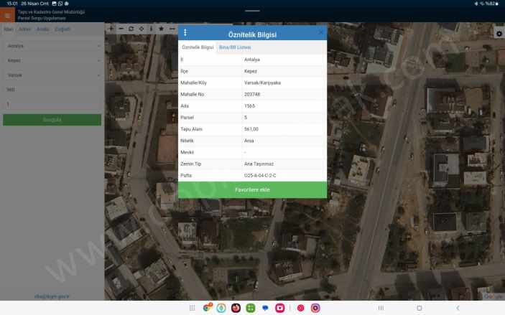The height and width of the screenshot is (315, 505).
Task: Expand the Antalya province dropdown
Action: click(x=52, y=46)
